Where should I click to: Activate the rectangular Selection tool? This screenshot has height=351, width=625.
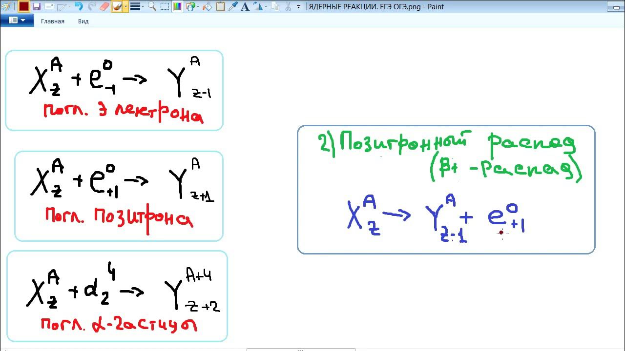point(165,7)
